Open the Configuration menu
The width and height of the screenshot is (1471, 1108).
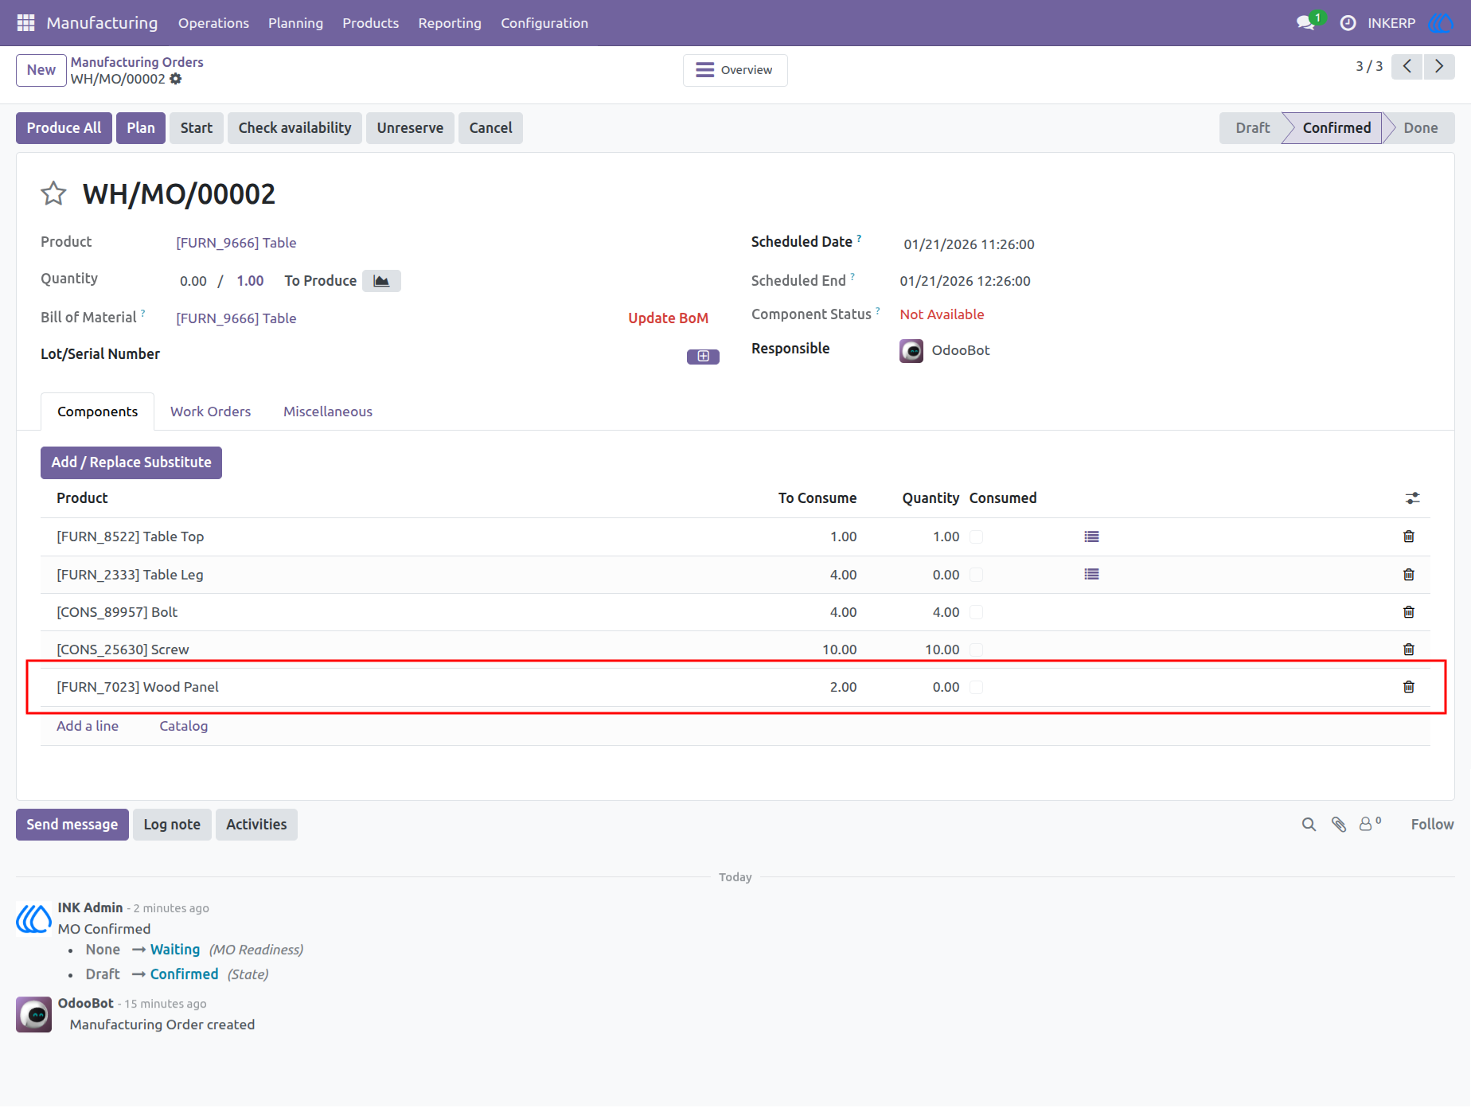point(544,23)
